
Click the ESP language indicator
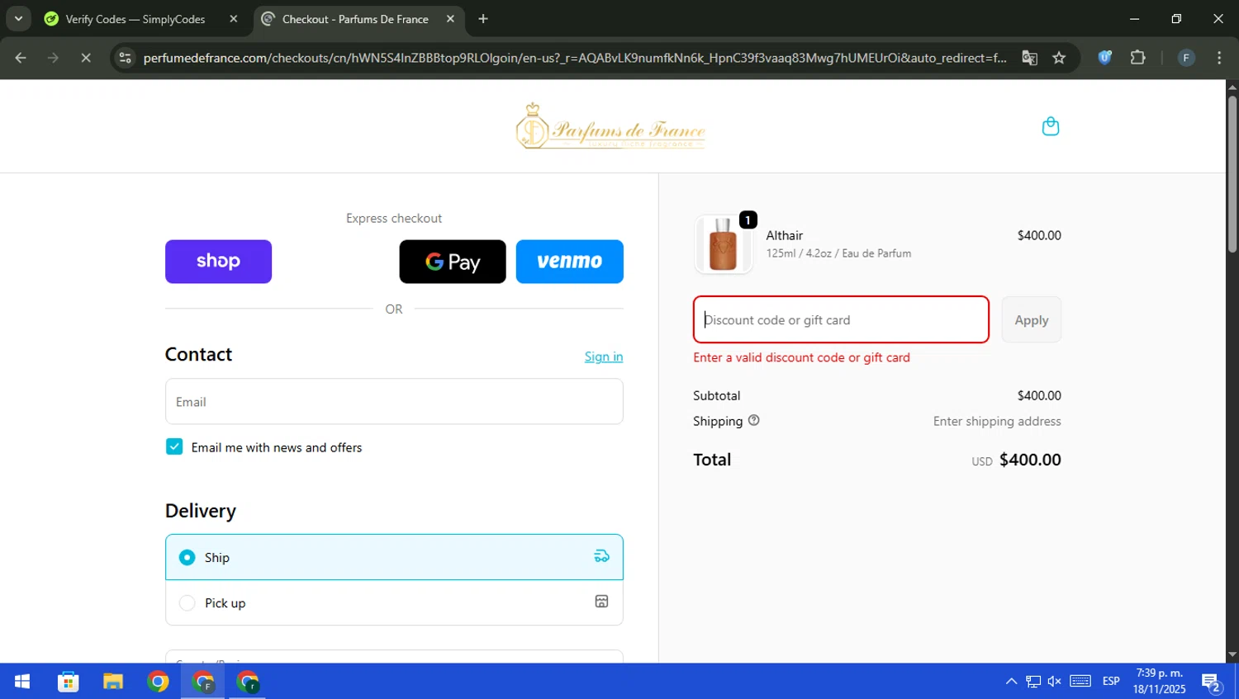(1111, 681)
